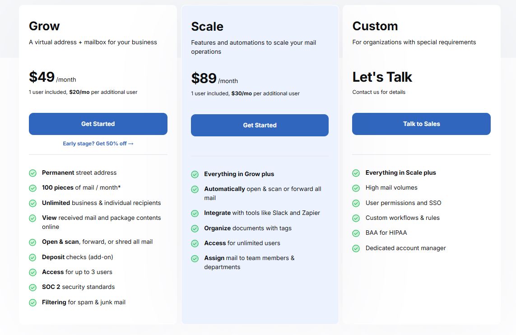Click the checkmark beside SOC 2 security standards
Viewport: 516px width, 335px height.
pos(33,287)
